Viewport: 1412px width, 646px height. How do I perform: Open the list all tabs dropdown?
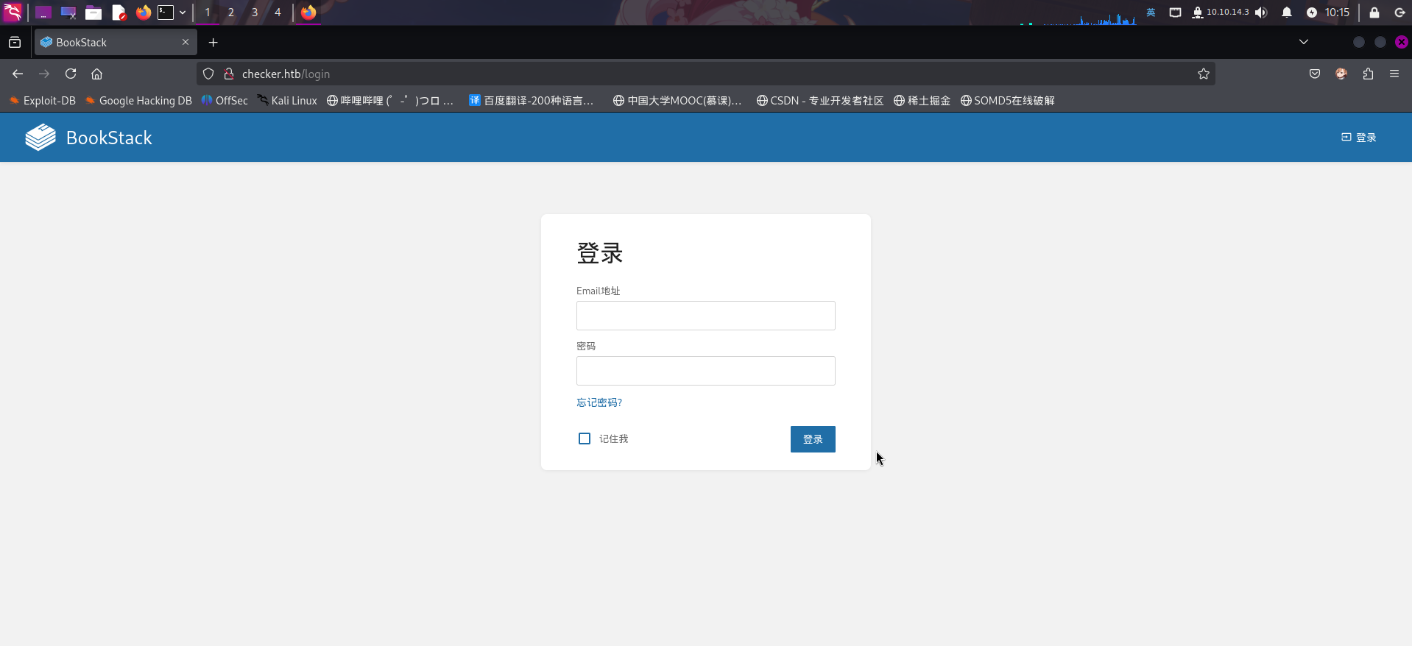(x=1304, y=42)
